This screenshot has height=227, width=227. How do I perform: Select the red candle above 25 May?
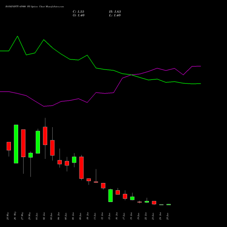click(9, 146)
